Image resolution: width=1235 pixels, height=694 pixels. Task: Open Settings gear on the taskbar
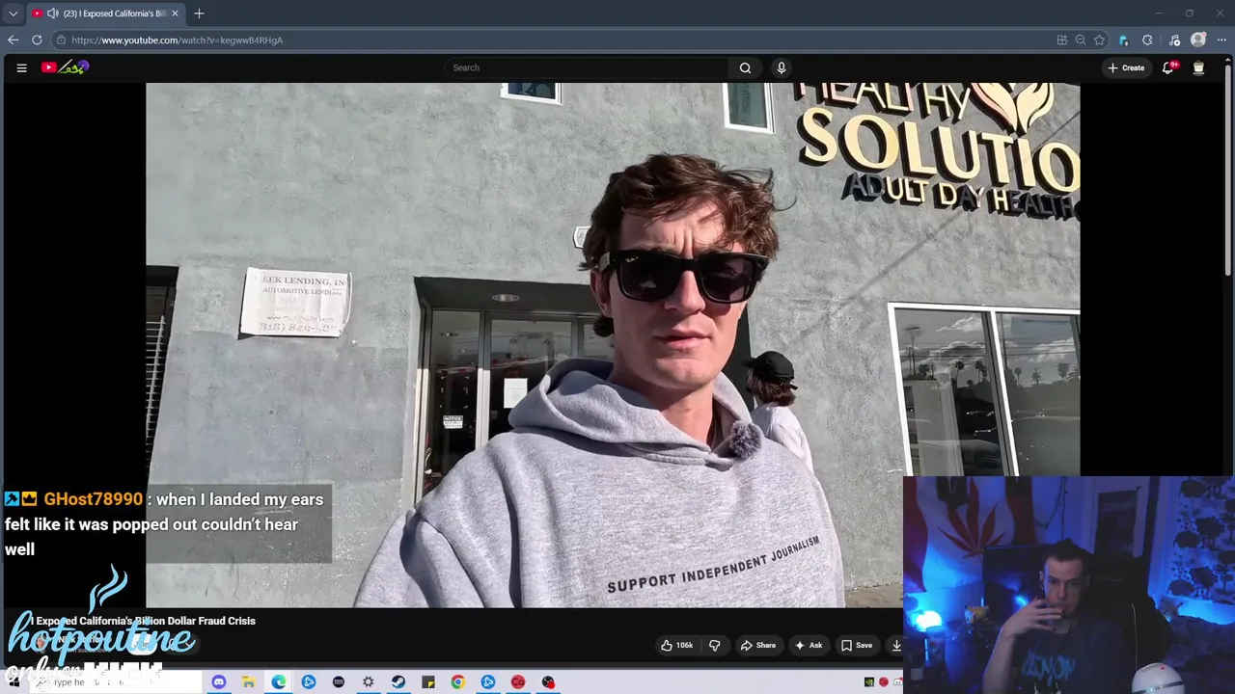369,682
